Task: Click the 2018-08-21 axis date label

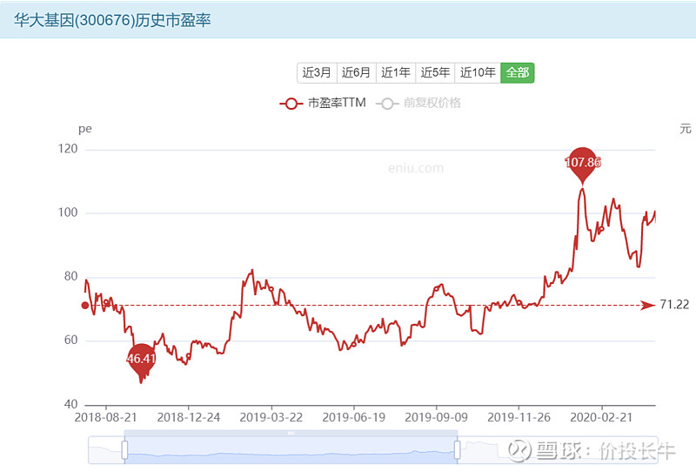Action: (105, 417)
